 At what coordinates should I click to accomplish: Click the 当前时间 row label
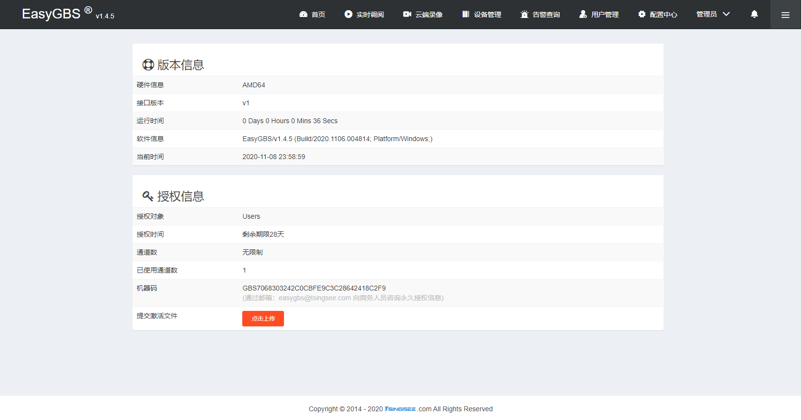click(150, 157)
